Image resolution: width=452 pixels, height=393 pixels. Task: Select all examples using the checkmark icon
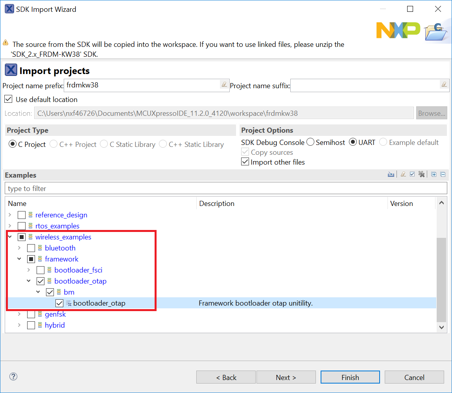(412, 174)
